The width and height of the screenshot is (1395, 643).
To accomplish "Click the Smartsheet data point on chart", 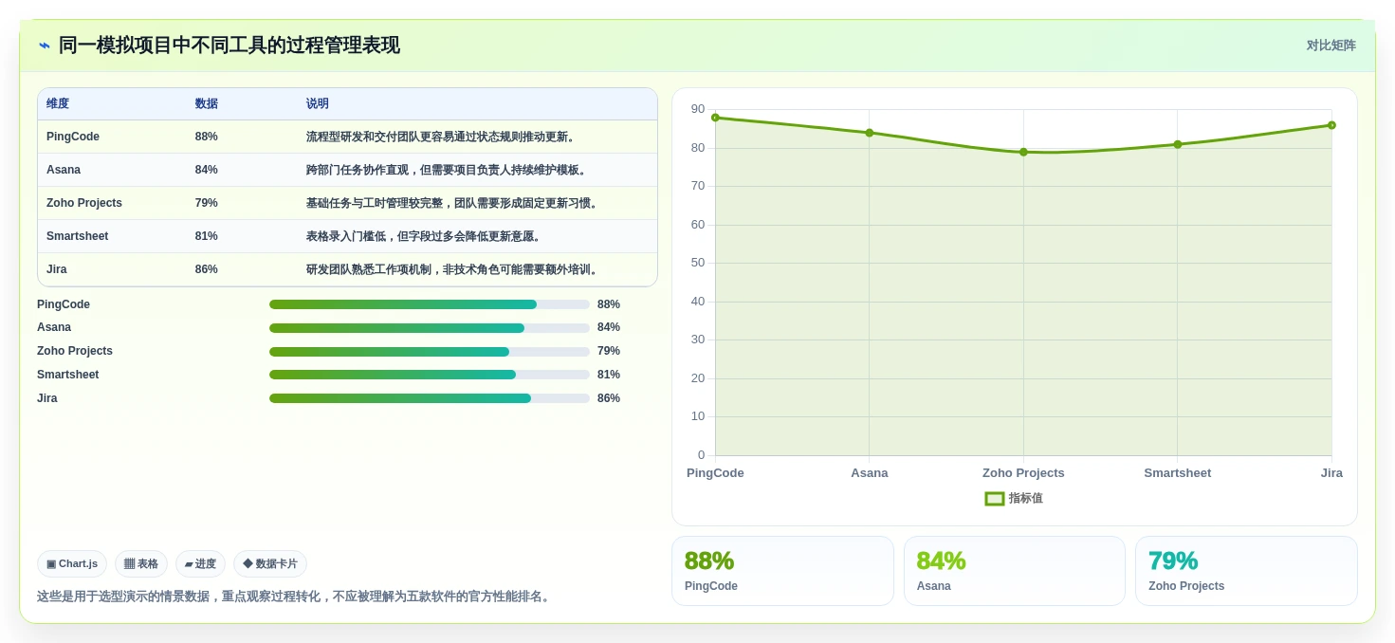I will (x=1177, y=144).
